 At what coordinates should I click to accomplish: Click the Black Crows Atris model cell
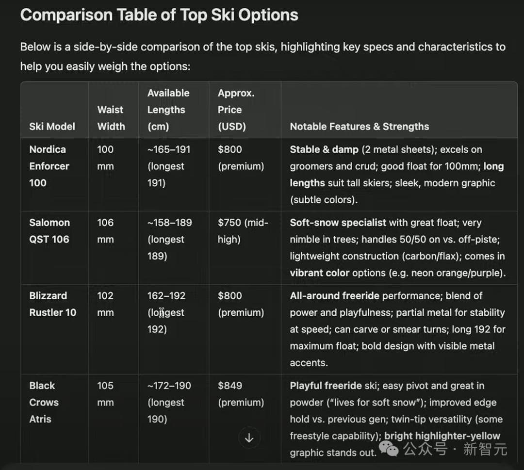click(x=44, y=402)
